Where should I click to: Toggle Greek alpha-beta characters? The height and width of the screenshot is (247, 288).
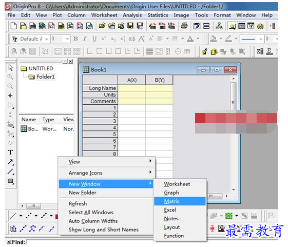click(132, 39)
